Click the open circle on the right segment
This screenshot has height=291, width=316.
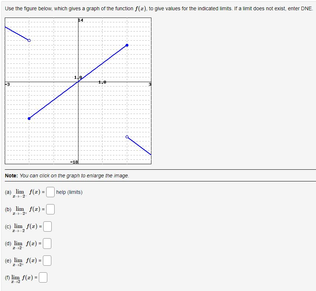click(x=127, y=137)
